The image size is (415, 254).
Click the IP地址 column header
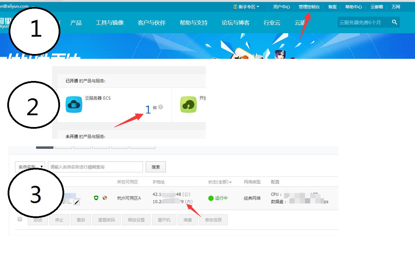159,182
